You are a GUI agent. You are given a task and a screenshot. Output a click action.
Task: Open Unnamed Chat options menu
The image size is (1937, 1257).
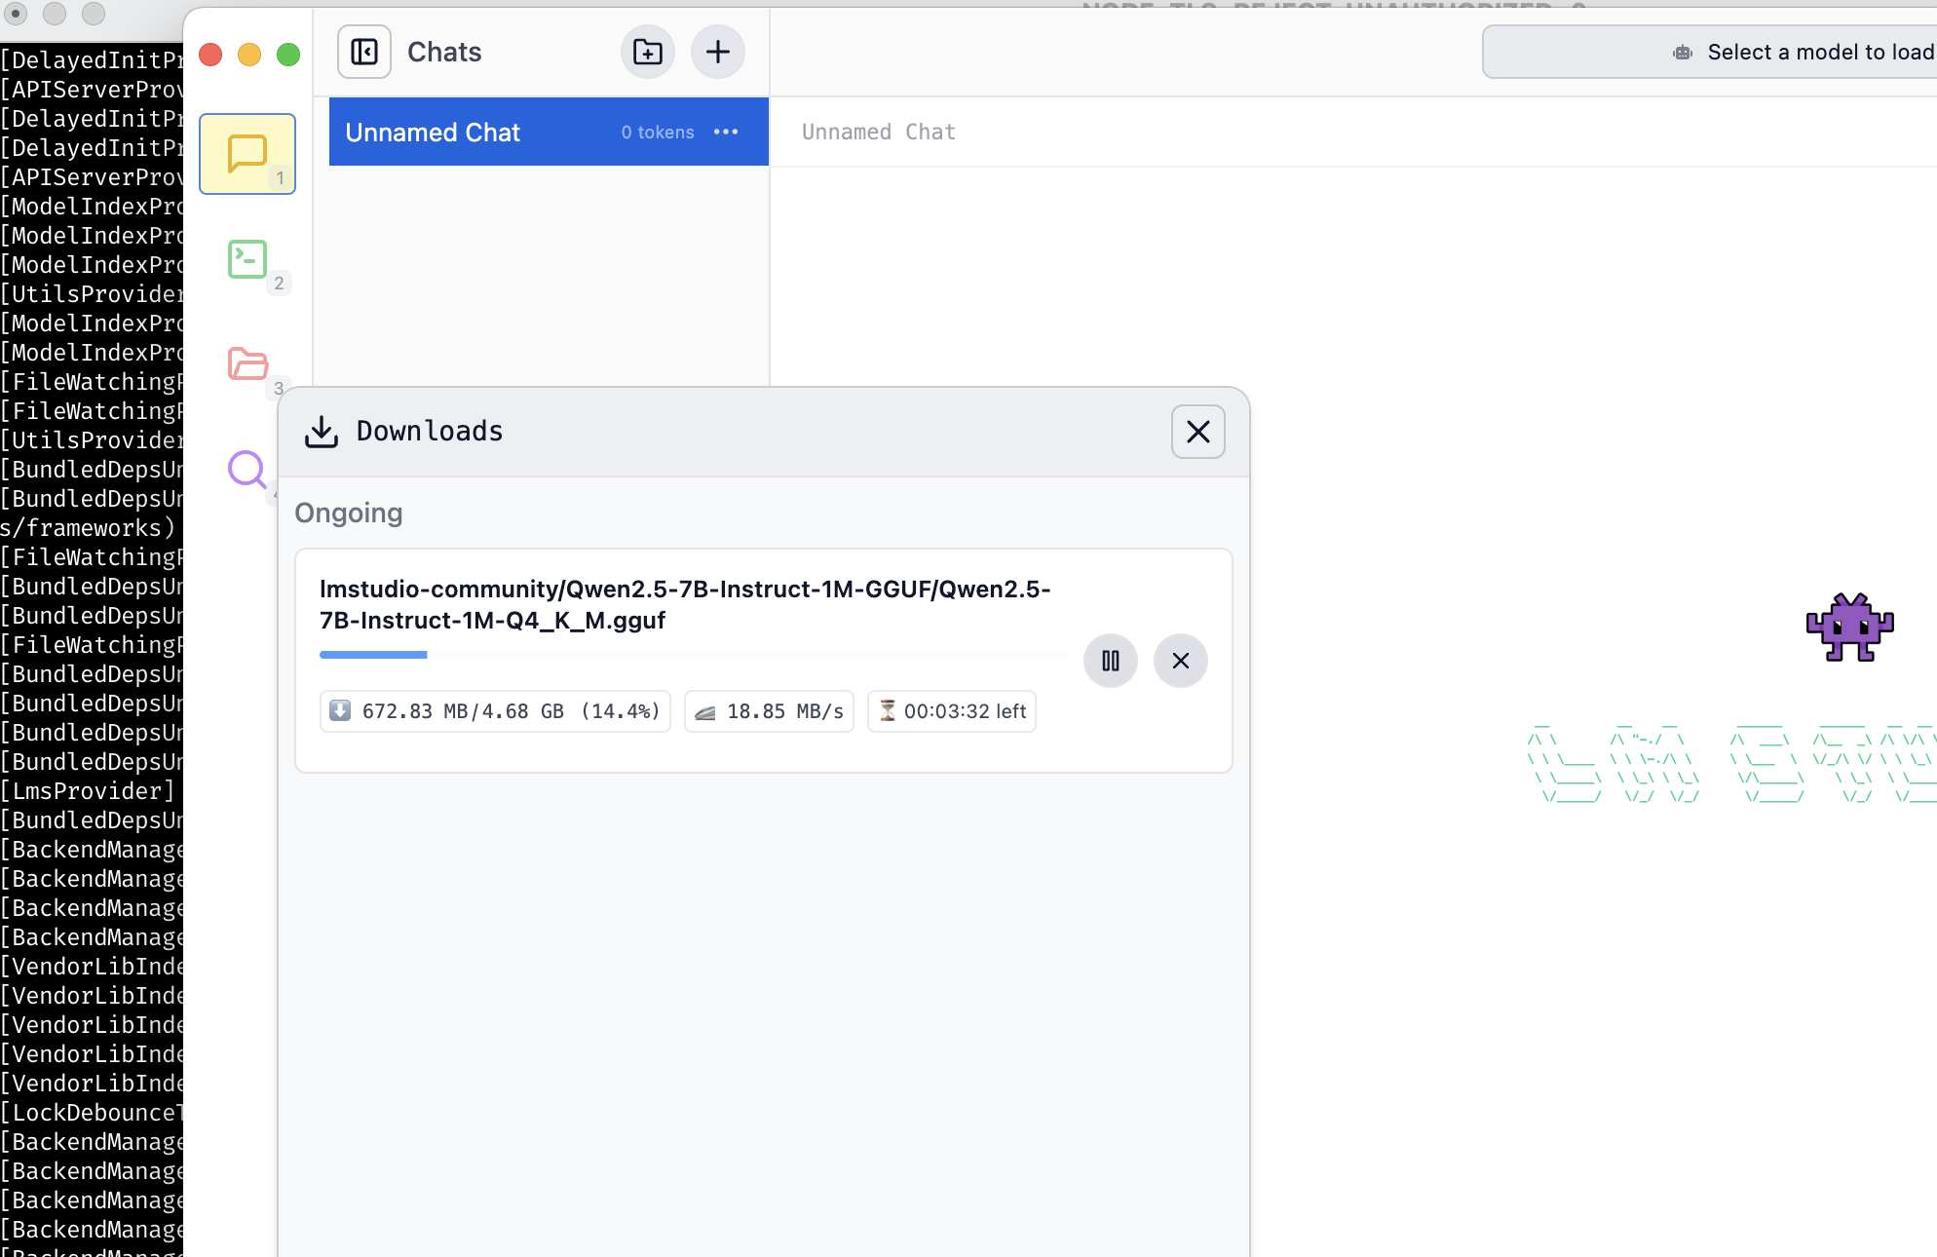[726, 132]
